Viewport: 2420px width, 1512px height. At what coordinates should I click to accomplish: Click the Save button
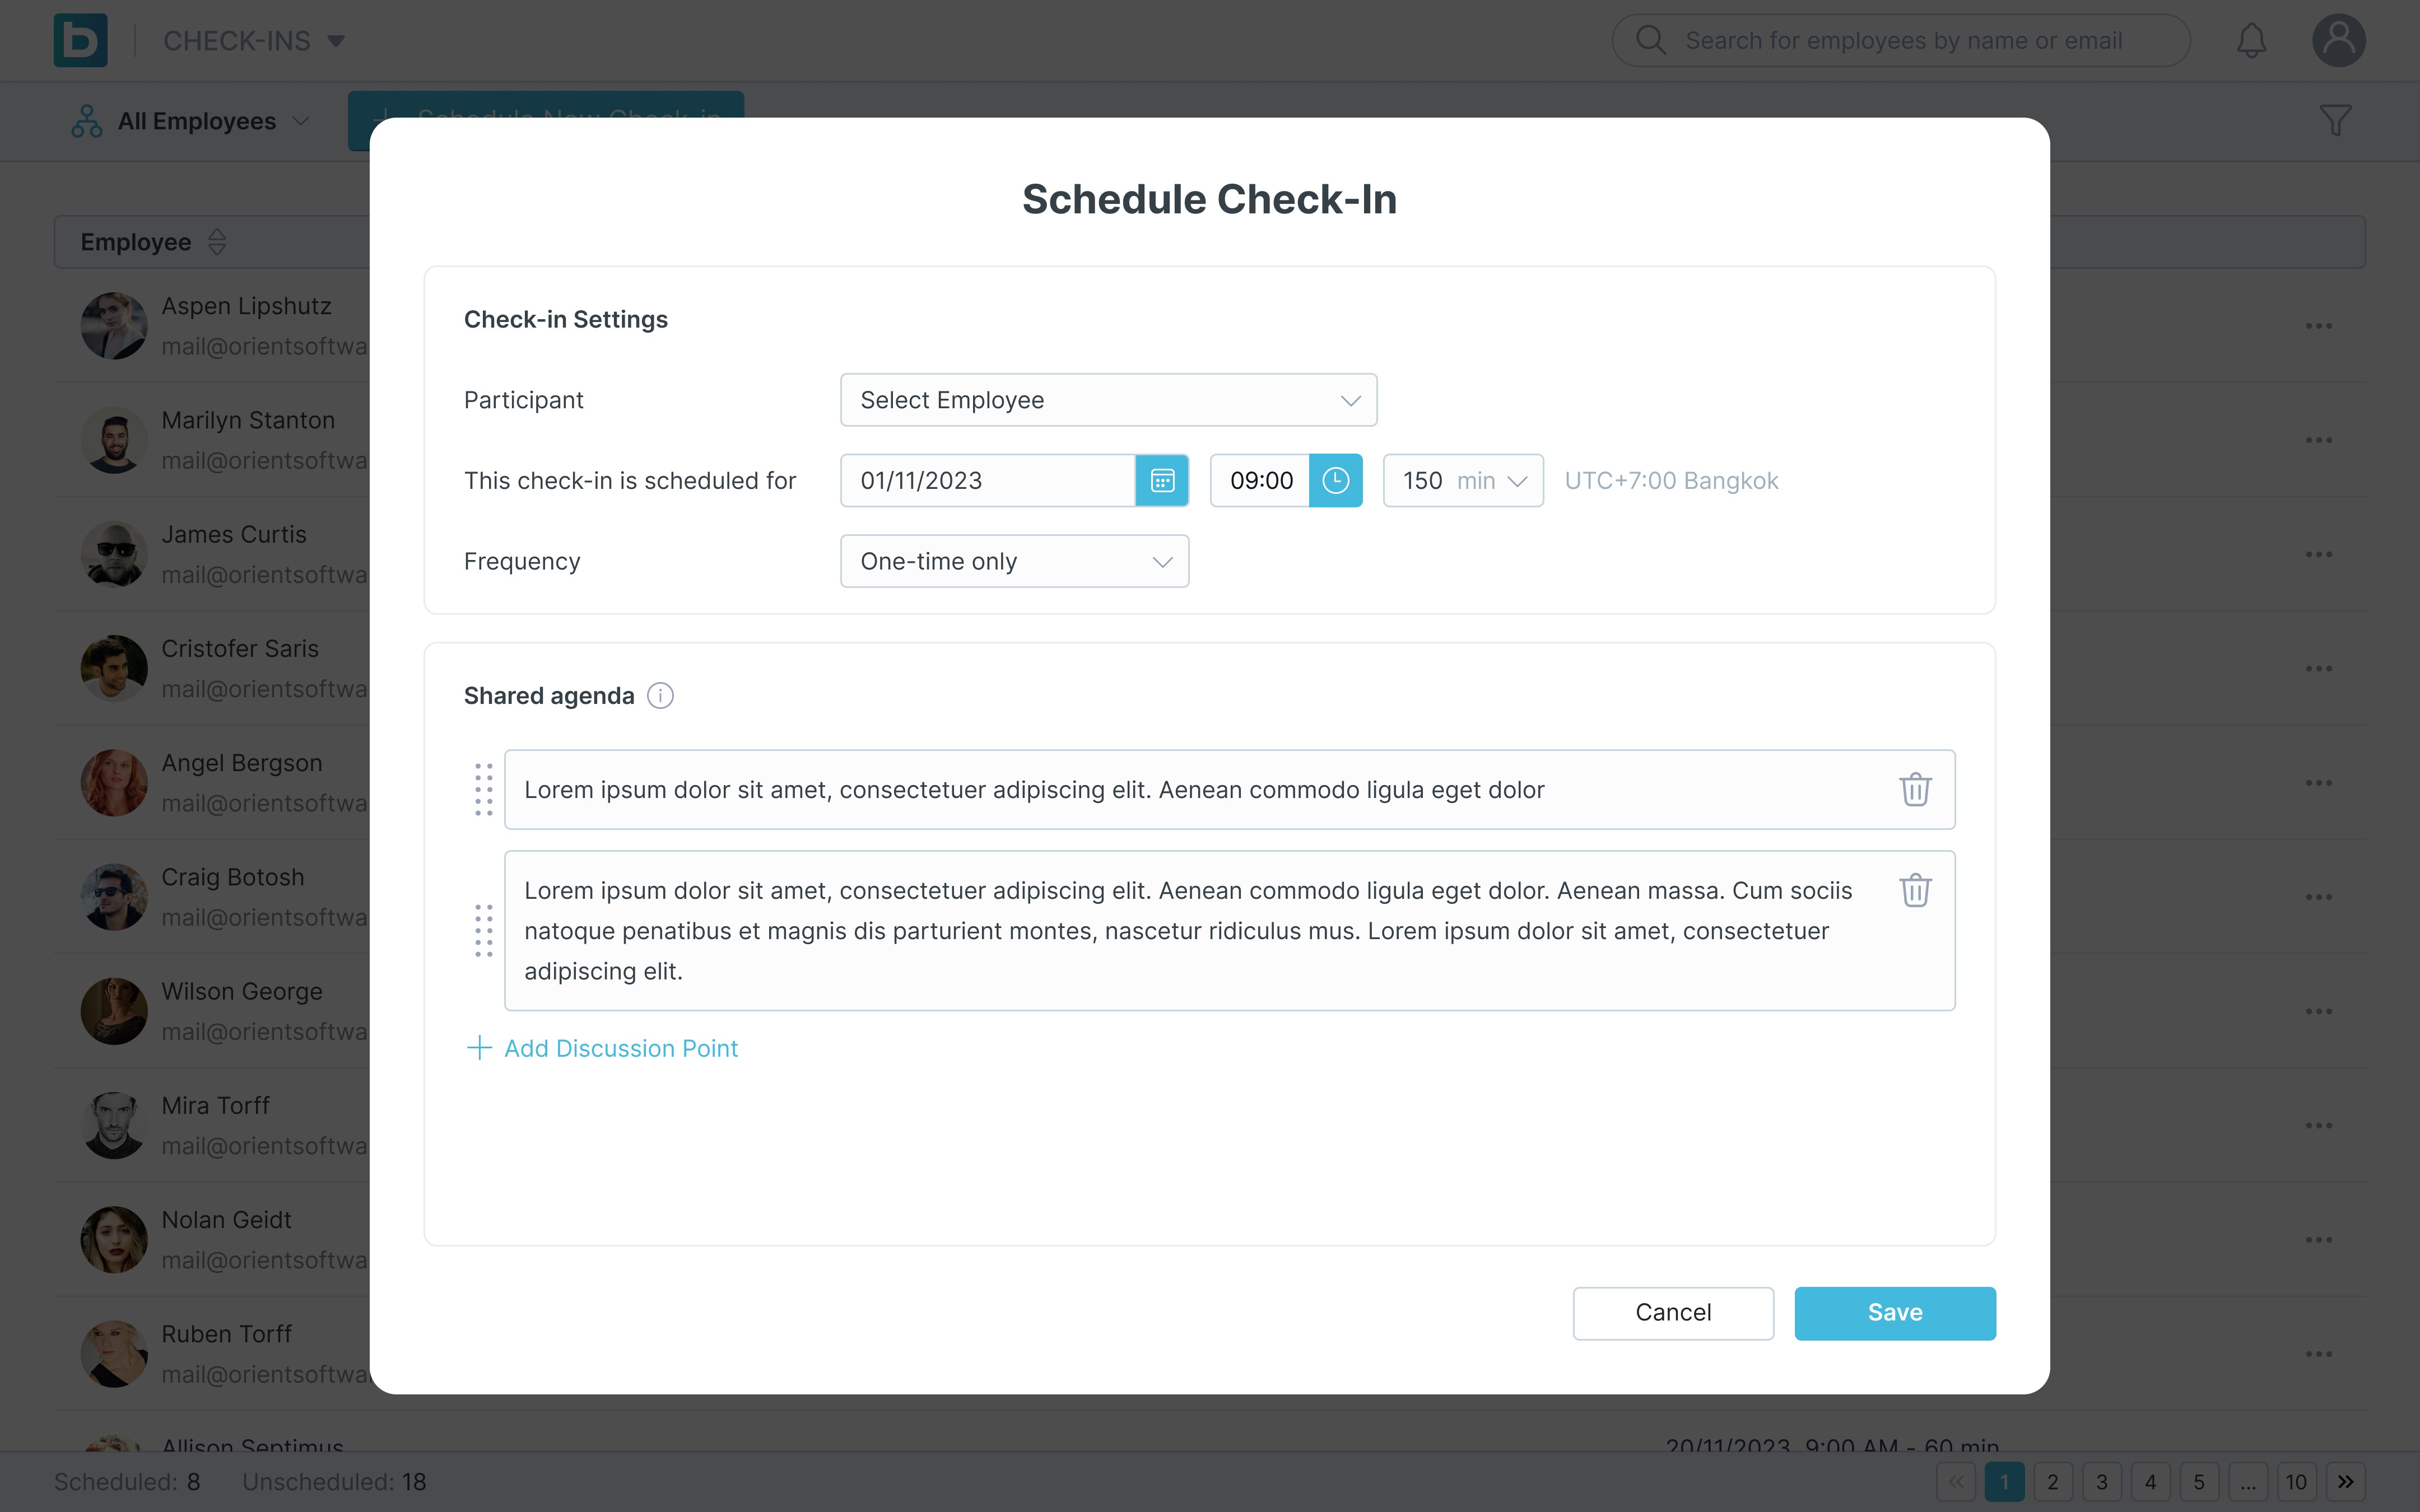click(1895, 1313)
